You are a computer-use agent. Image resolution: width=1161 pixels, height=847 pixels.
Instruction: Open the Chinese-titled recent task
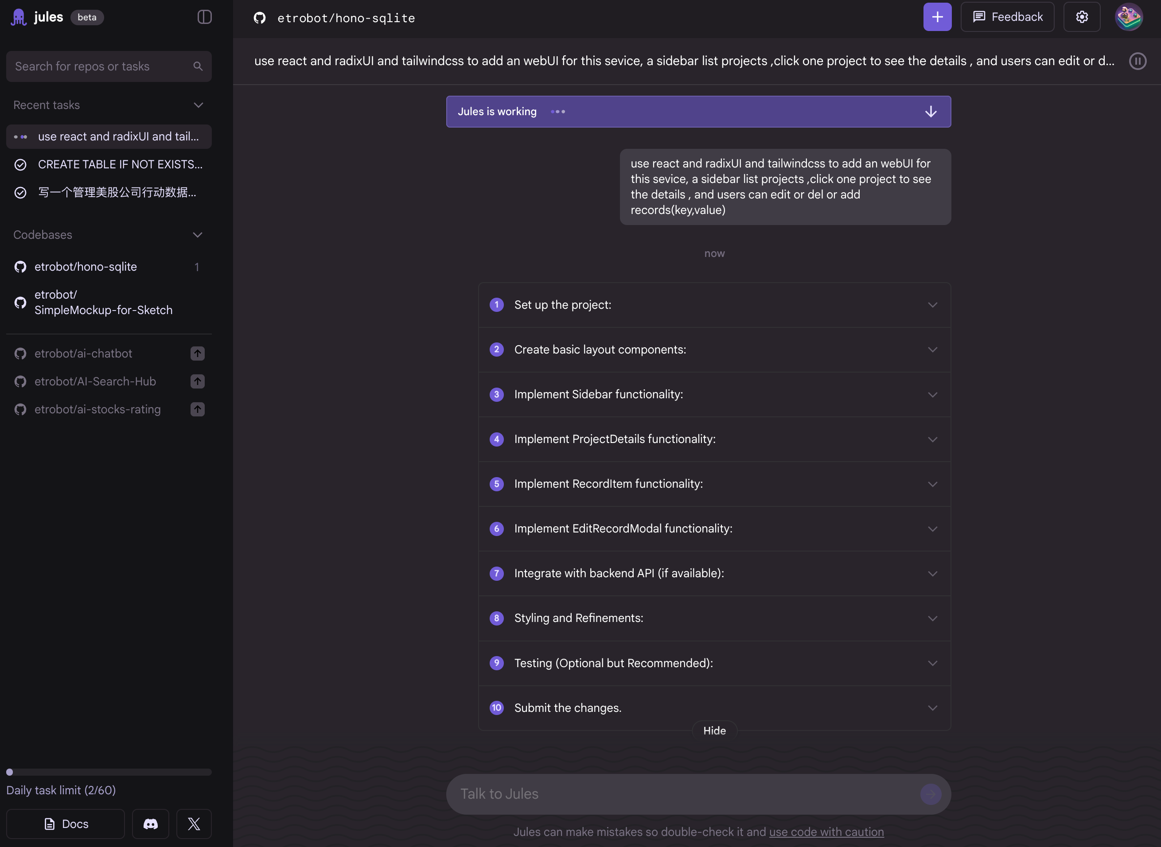[109, 192]
